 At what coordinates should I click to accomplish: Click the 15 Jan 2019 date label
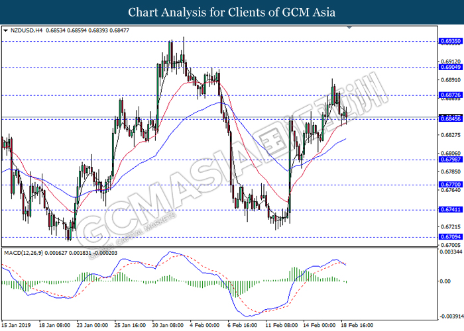click(16, 325)
